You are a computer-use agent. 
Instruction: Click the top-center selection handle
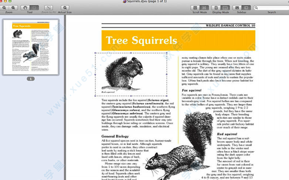click(x=131, y=53)
